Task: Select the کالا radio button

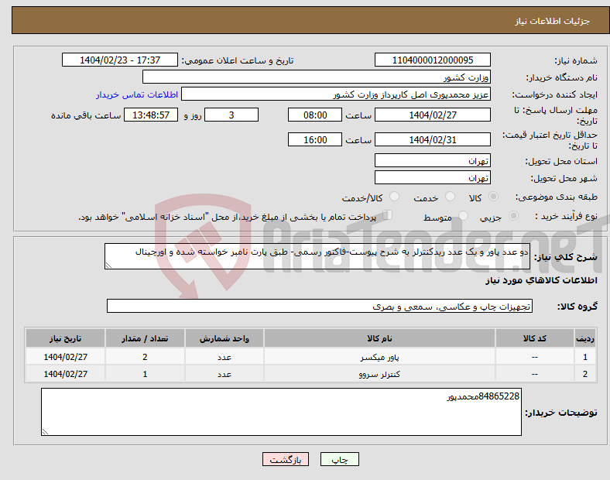Action: (493, 197)
